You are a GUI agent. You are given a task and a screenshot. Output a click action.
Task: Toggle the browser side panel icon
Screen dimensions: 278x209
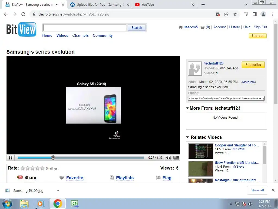[x=255, y=14]
